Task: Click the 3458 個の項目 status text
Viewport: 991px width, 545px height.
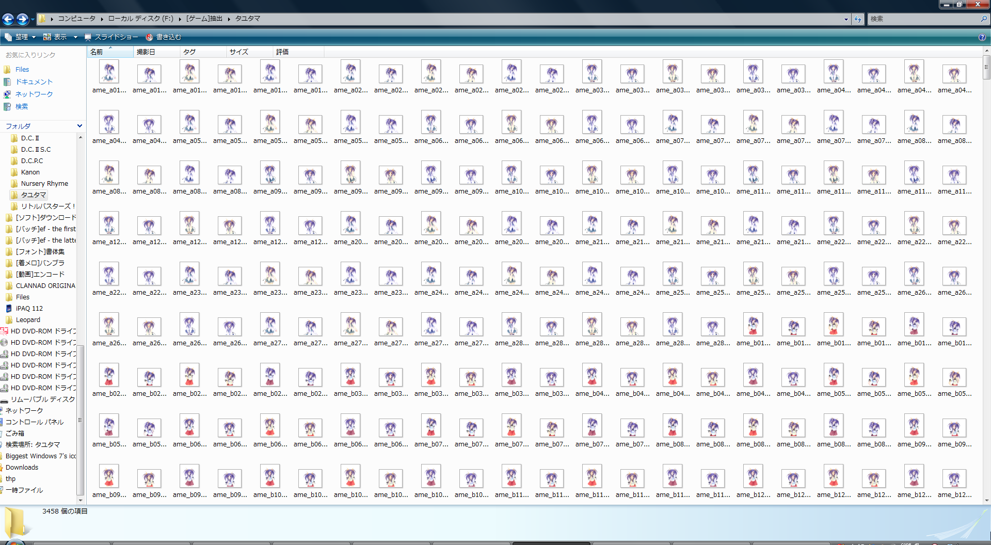Action: 65,511
